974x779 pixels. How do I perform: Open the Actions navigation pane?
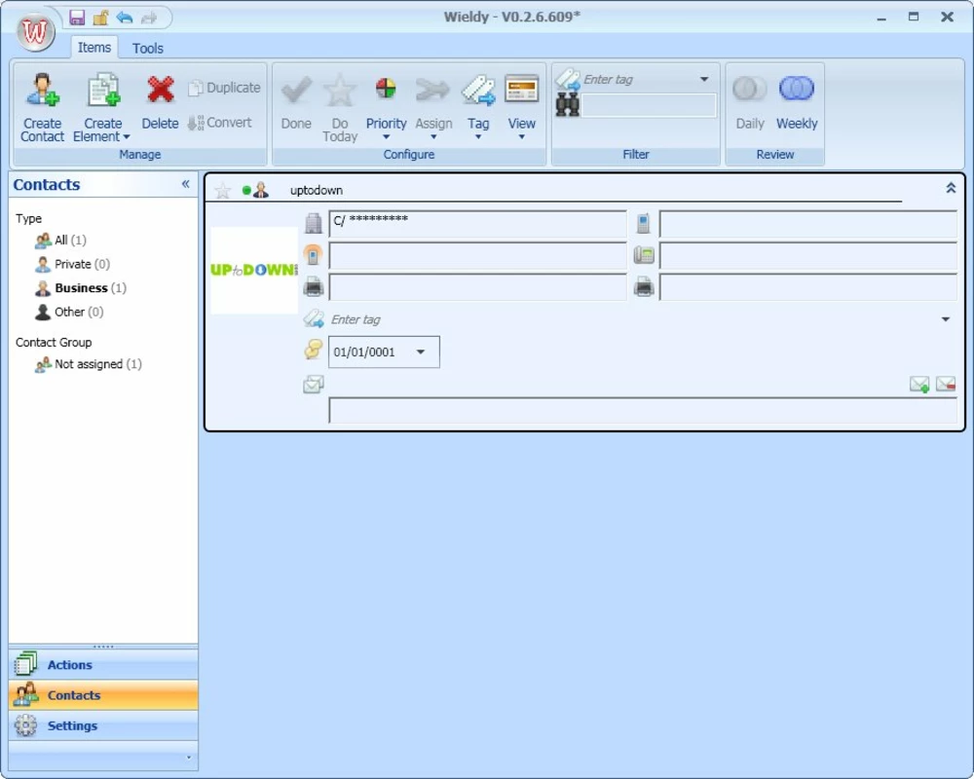[x=103, y=665]
